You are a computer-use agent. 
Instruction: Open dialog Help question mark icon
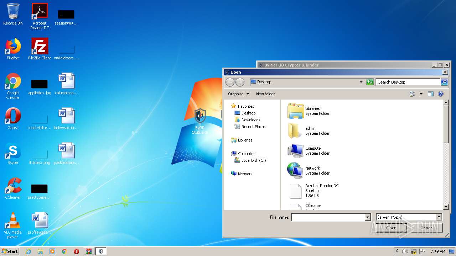pyautogui.click(x=441, y=94)
